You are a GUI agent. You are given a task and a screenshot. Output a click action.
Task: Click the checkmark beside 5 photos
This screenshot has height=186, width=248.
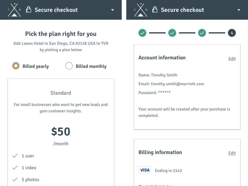click(x=15, y=180)
